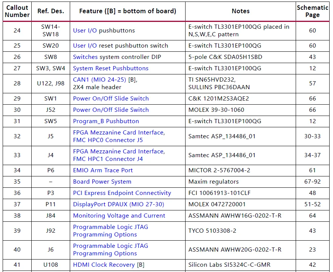333x272 pixels.
Task: Follow the FMC HPC1 Connector J4 link
Action: click(x=108, y=159)
